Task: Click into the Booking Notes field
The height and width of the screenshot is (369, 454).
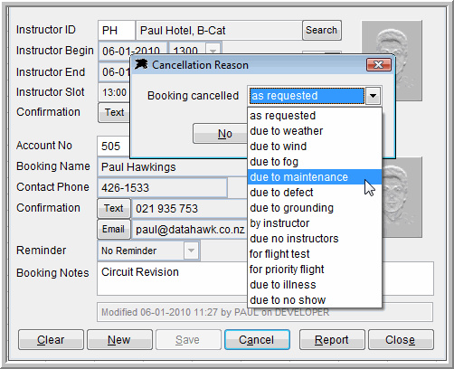Action: pyautogui.click(x=172, y=279)
